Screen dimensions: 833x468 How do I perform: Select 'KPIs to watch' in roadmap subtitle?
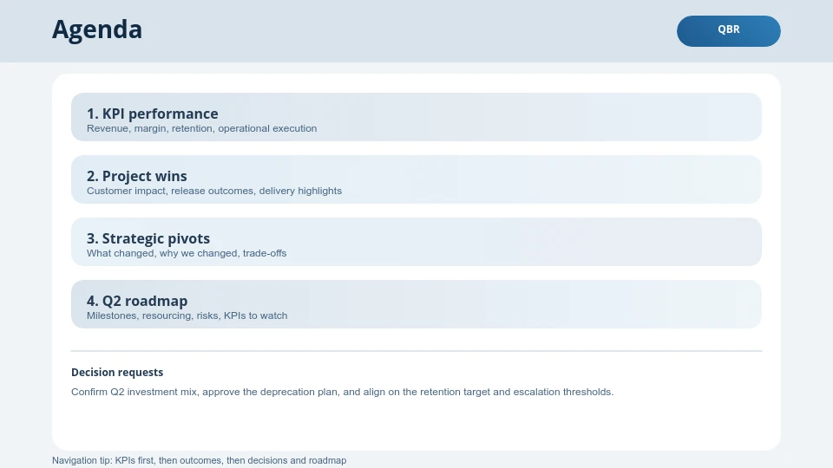[255, 315]
